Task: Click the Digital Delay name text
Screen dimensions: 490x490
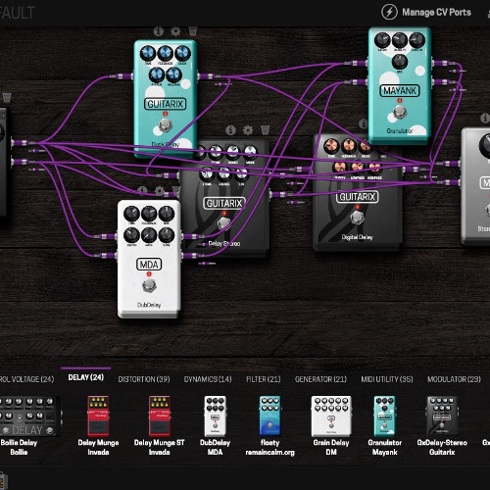Action: coord(357,237)
